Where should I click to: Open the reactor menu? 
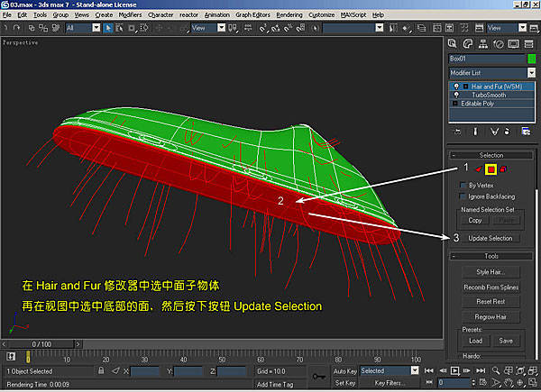[188, 14]
